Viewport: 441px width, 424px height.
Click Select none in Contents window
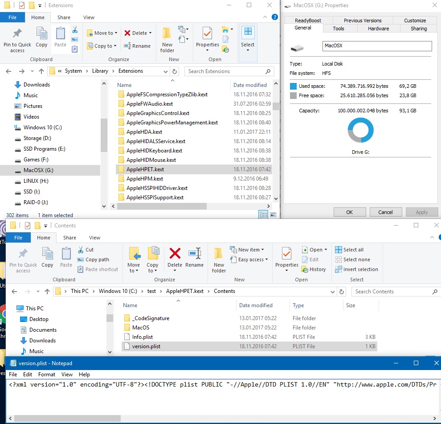tap(353, 259)
